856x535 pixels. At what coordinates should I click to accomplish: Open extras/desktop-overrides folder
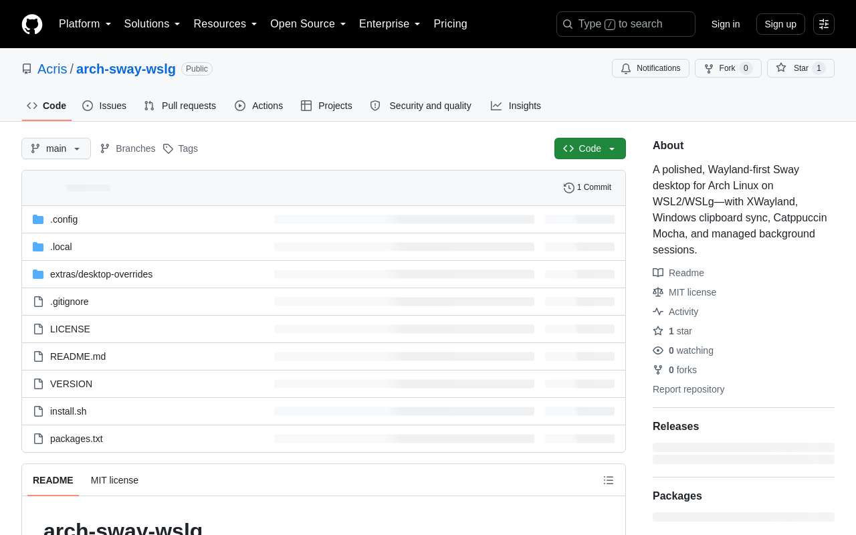pos(101,274)
